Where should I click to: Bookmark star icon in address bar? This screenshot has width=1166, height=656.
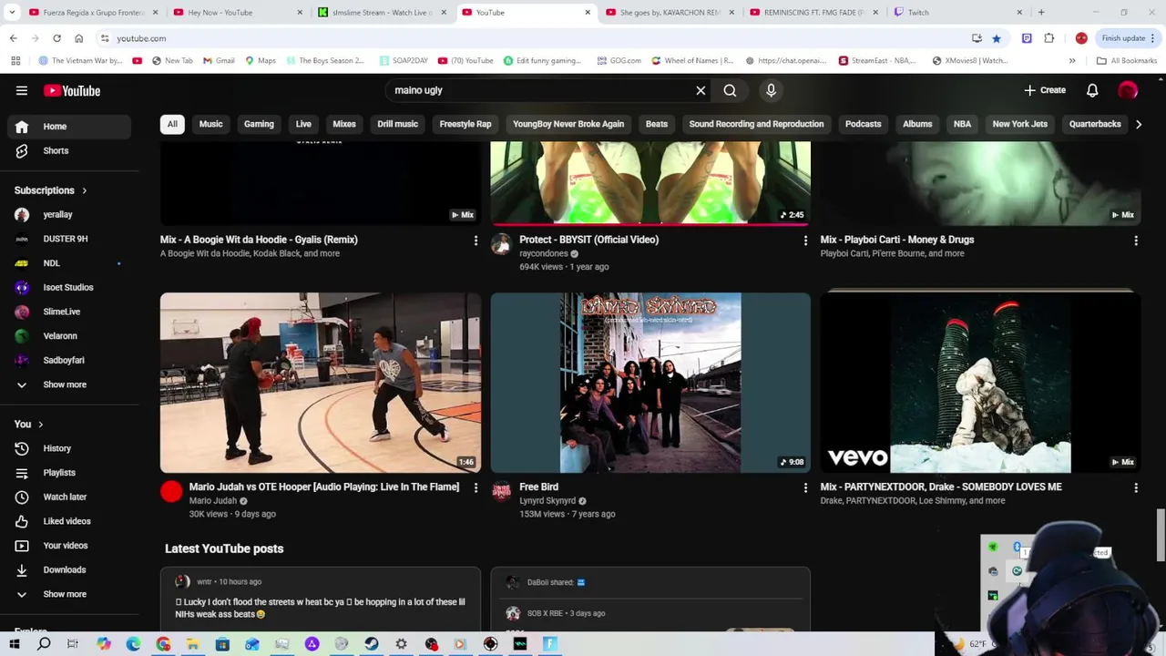tap(997, 38)
